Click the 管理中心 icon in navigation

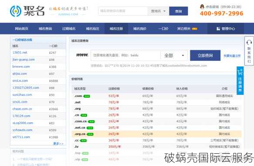tap(218, 29)
